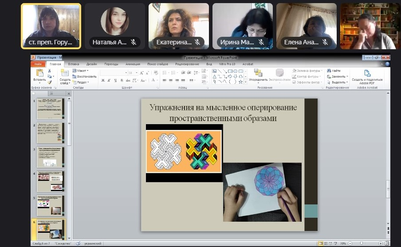The height and width of the screenshot is (247, 401).
Task: Click the Восстановить reset button
Action: (84, 76)
